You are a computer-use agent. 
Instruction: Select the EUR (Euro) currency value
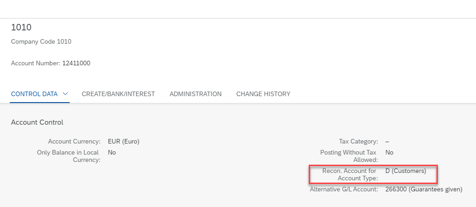pos(124,141)
